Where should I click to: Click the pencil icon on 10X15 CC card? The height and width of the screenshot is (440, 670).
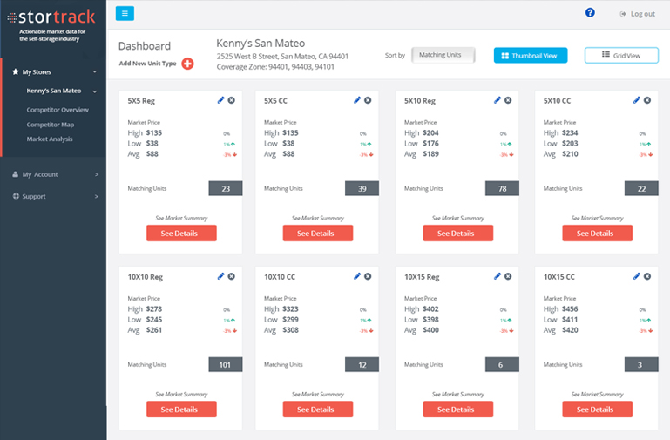tap(637, 276)
